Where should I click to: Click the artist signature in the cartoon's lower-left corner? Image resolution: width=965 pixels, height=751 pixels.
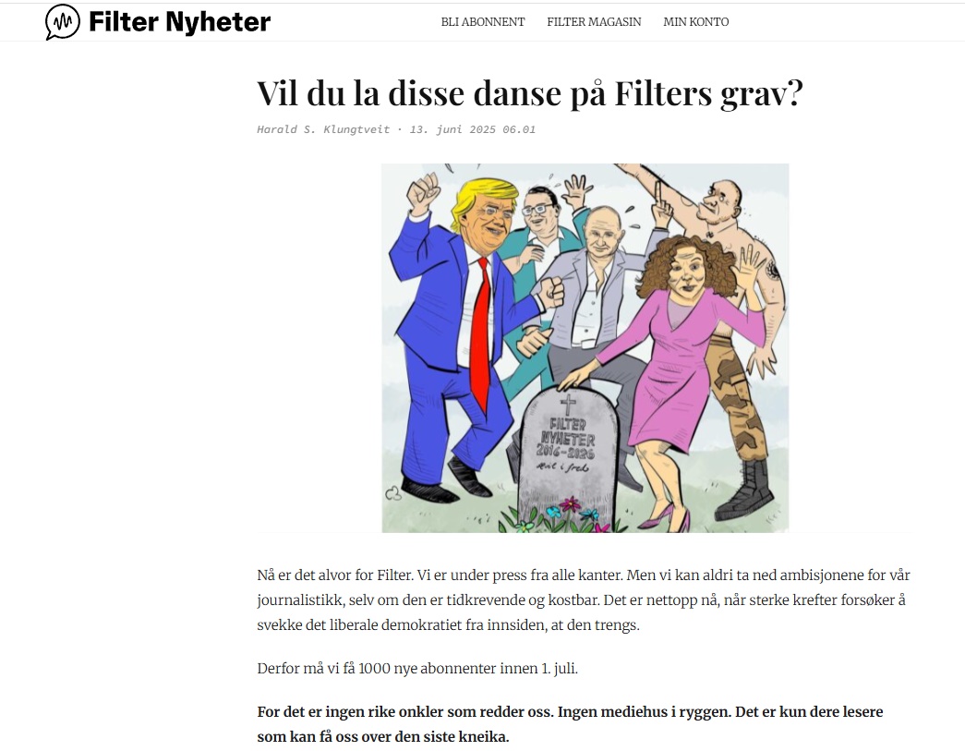tap(392, 493)
